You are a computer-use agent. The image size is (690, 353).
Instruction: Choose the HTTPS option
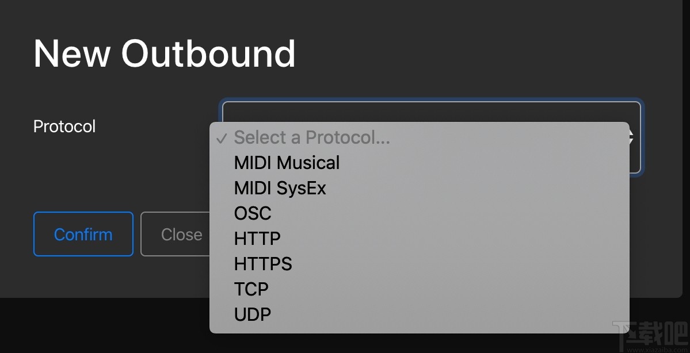click(263, 264)
